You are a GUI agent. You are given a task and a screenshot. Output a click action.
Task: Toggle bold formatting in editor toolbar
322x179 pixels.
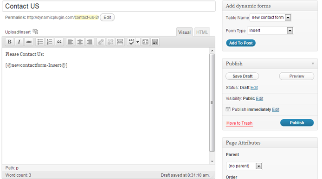(x=9, y=42)
